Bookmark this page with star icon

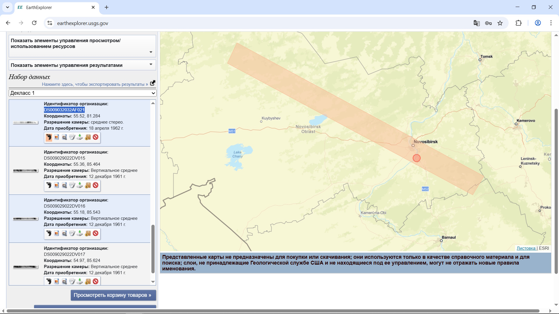(x=500, y=23)
